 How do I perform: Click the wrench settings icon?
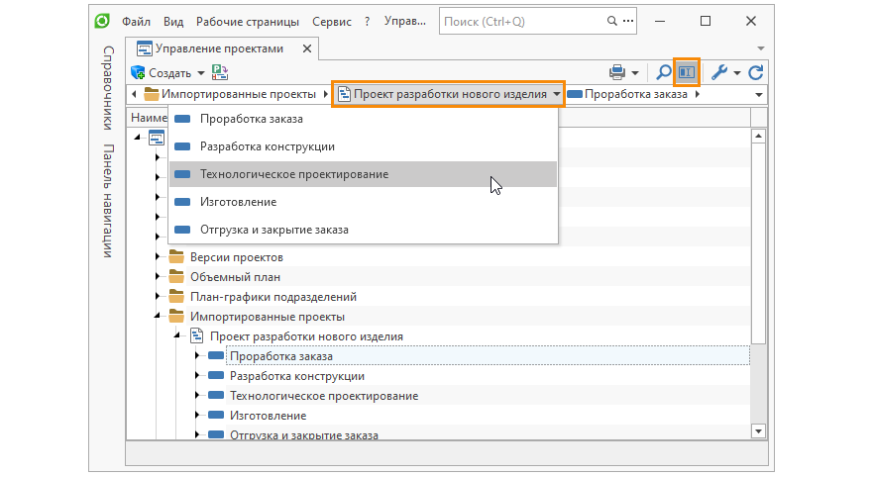[720, 72]
